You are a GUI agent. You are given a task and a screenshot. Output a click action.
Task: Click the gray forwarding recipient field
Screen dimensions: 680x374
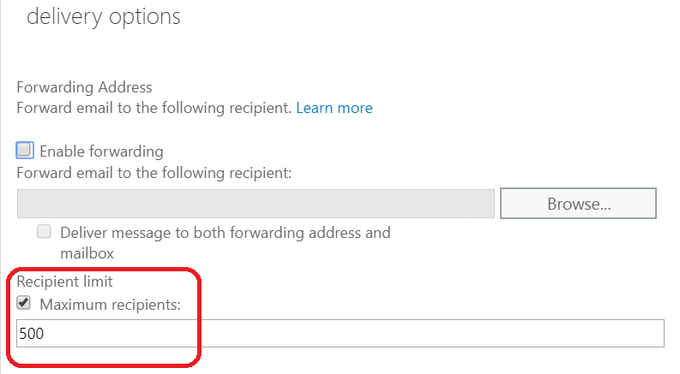point(256,205)
